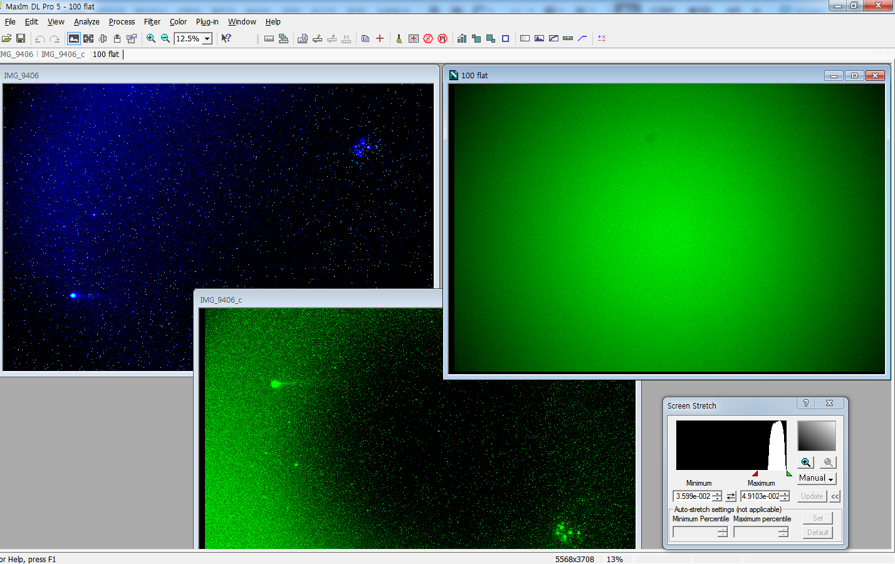895x564 pixels.
Task: Open the FITS header window icon
Action: point(132,38)
